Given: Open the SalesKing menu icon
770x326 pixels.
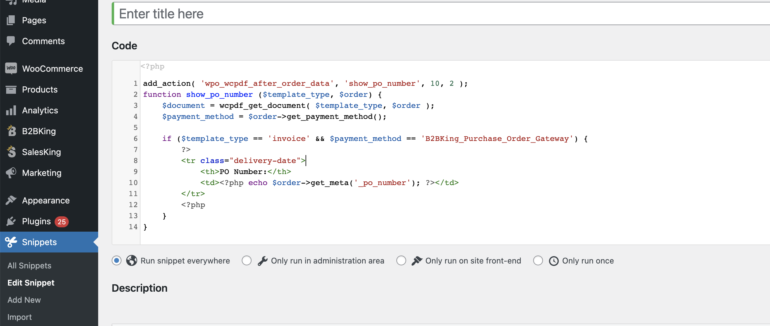Looking at the screenshot, I should pyautogui.click(x=11, y=151).
